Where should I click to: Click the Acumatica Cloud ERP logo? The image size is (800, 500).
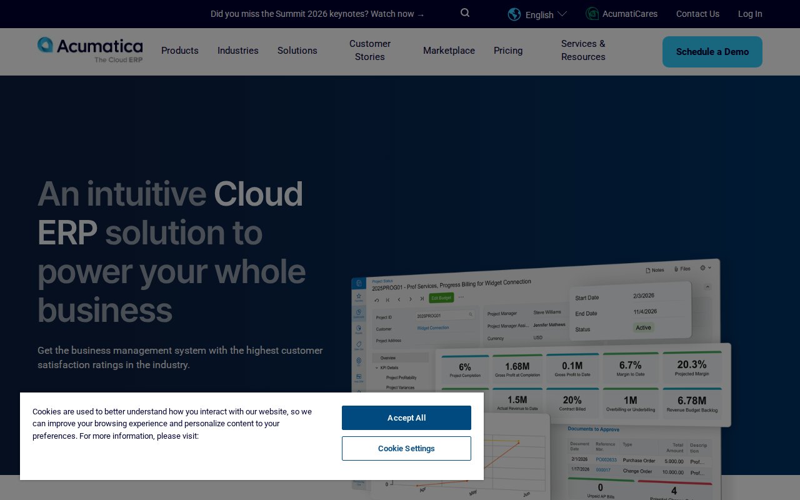[x=90, y=50]
